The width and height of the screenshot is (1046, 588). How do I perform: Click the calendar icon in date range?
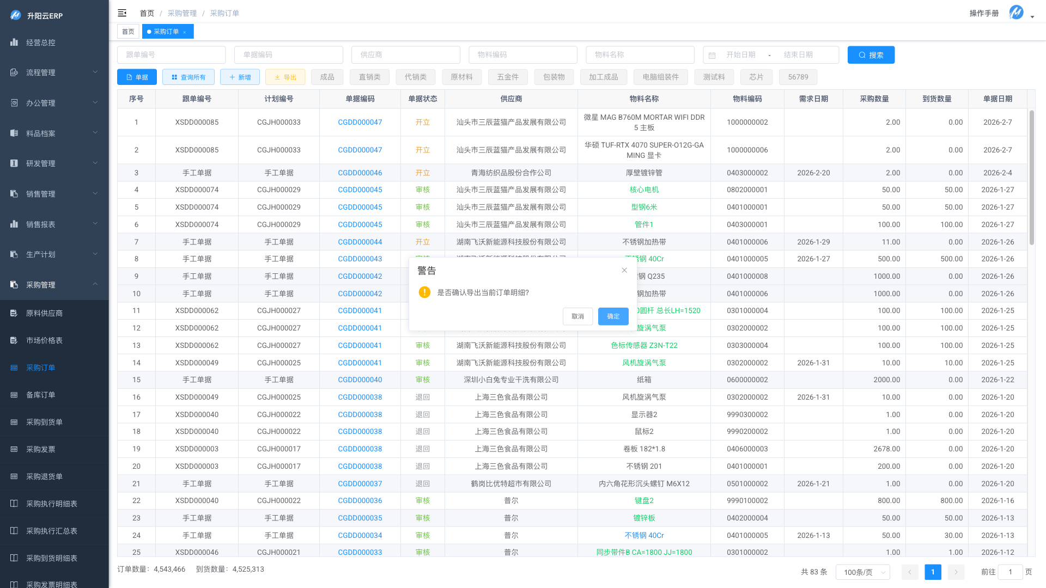(712, 55)
